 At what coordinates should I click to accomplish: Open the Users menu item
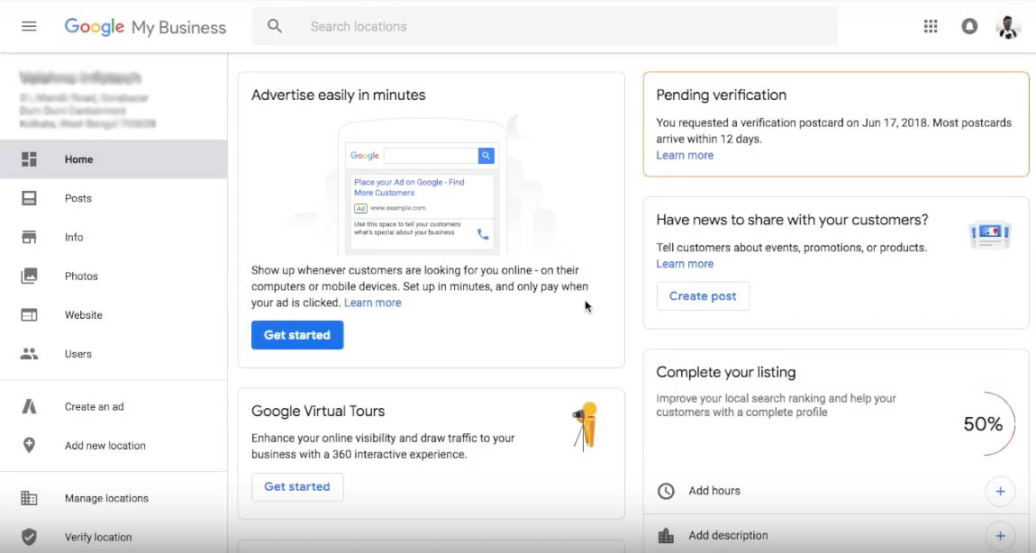tap(114, 354)
